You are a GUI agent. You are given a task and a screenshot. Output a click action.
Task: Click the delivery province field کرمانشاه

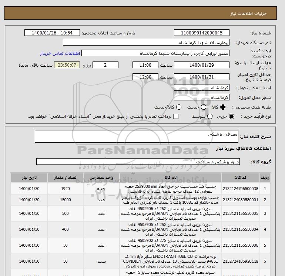[x=202, y=88]
